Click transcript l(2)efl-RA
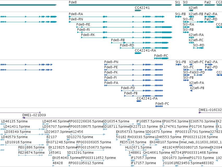222x167 pixels. (191, 38)
